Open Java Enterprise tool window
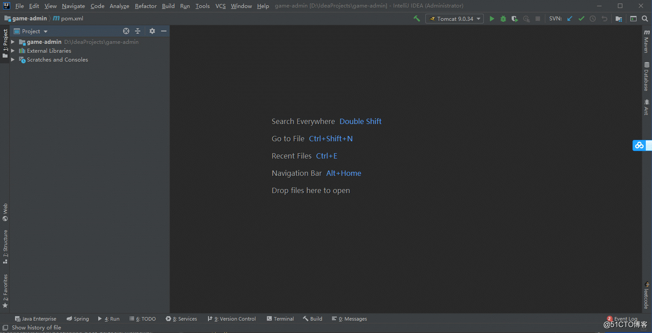Screen dimensions: 652x333 click(x=35, y=319)
